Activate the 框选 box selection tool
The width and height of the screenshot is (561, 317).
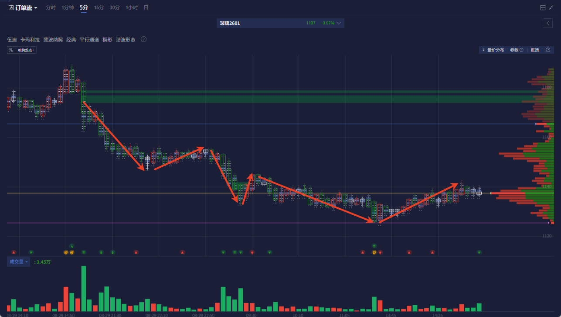tap(535, 50)
